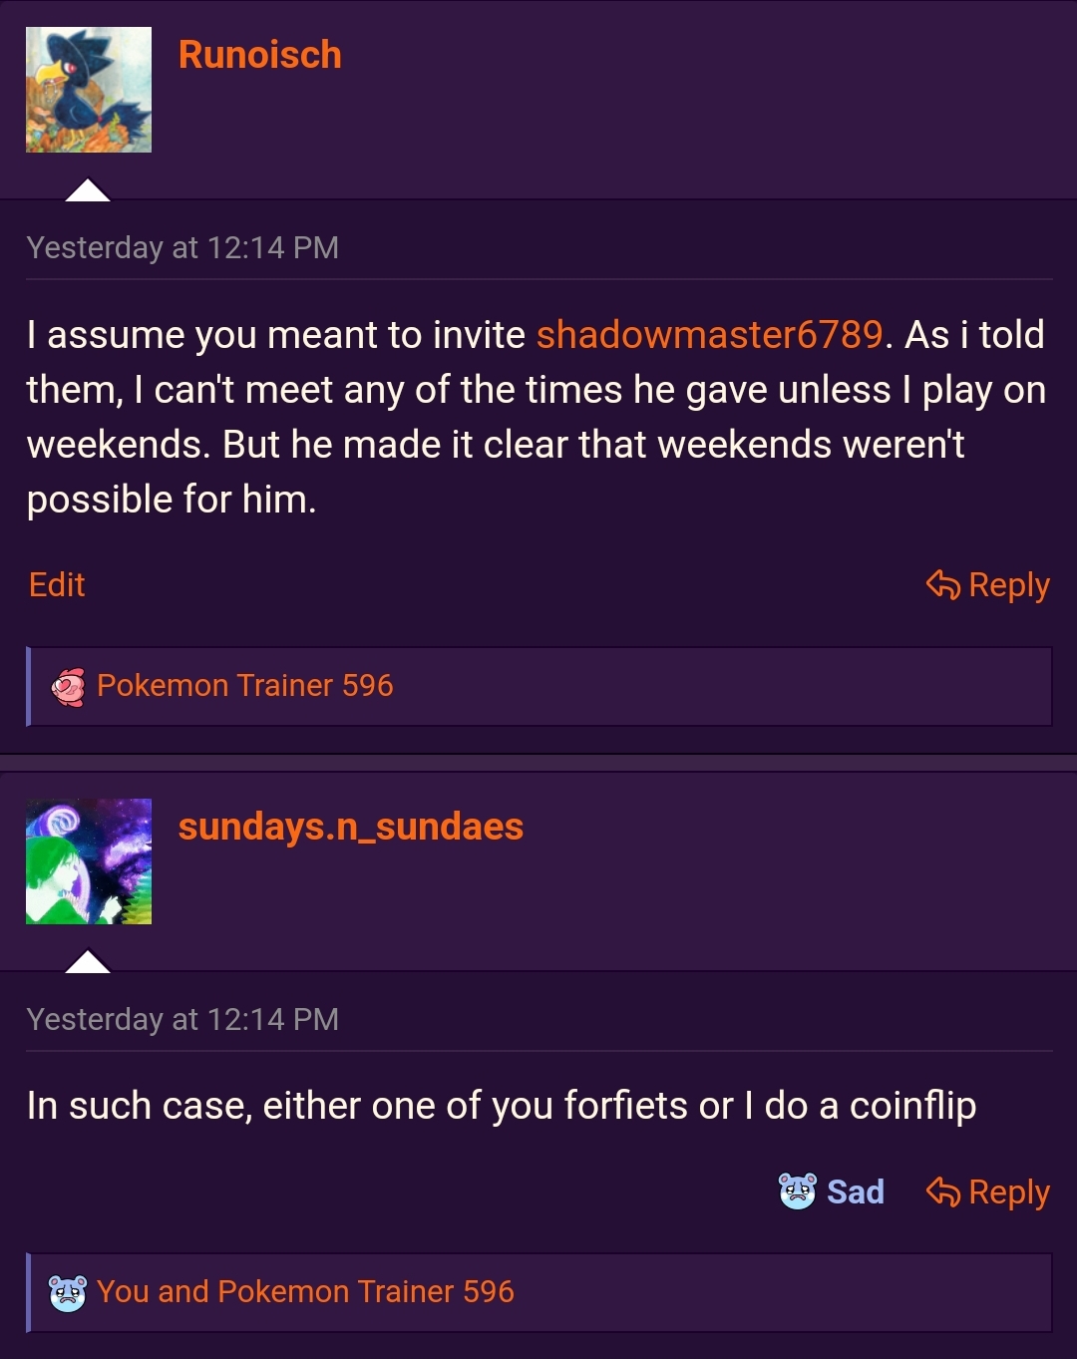View Pokemon Trainer 596's reaction on first post
Image resolution: width=1077 pixels, height=1359 pixels.
tap(244, 686)
